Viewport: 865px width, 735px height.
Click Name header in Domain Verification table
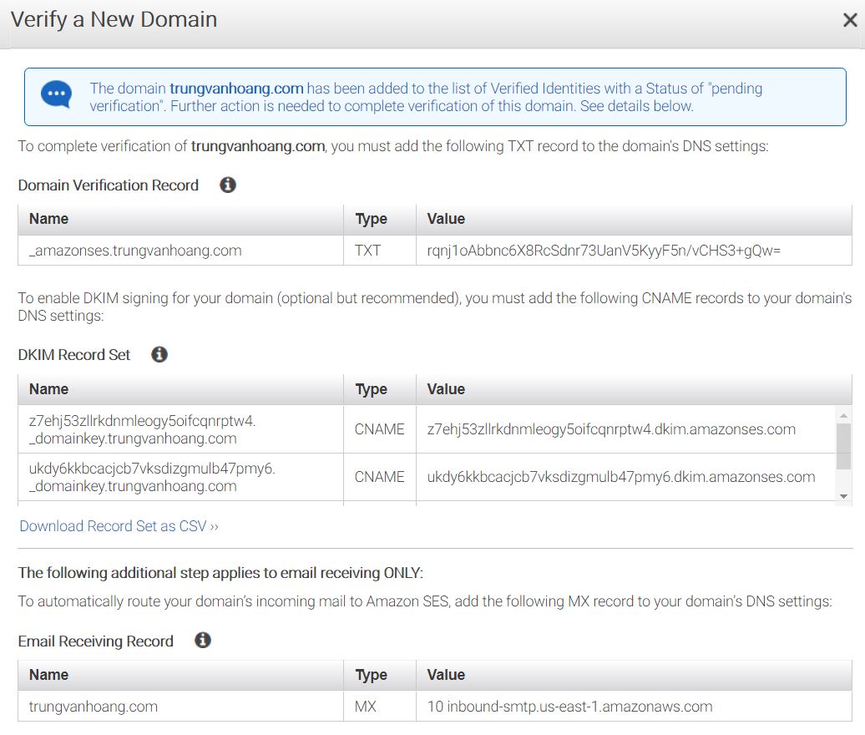click(48, 219)
